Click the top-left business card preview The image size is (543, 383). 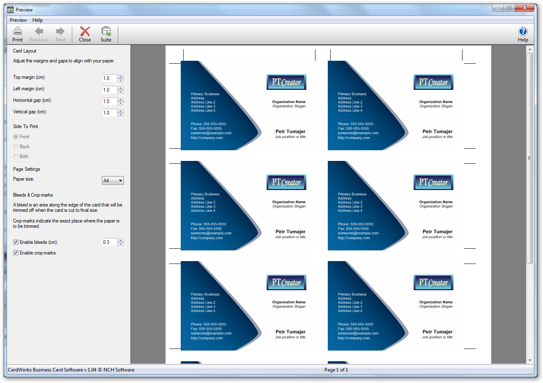[248, 105]
